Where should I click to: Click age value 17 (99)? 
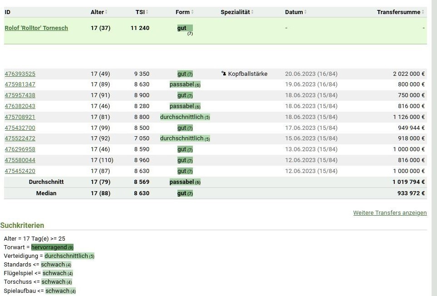100,128
